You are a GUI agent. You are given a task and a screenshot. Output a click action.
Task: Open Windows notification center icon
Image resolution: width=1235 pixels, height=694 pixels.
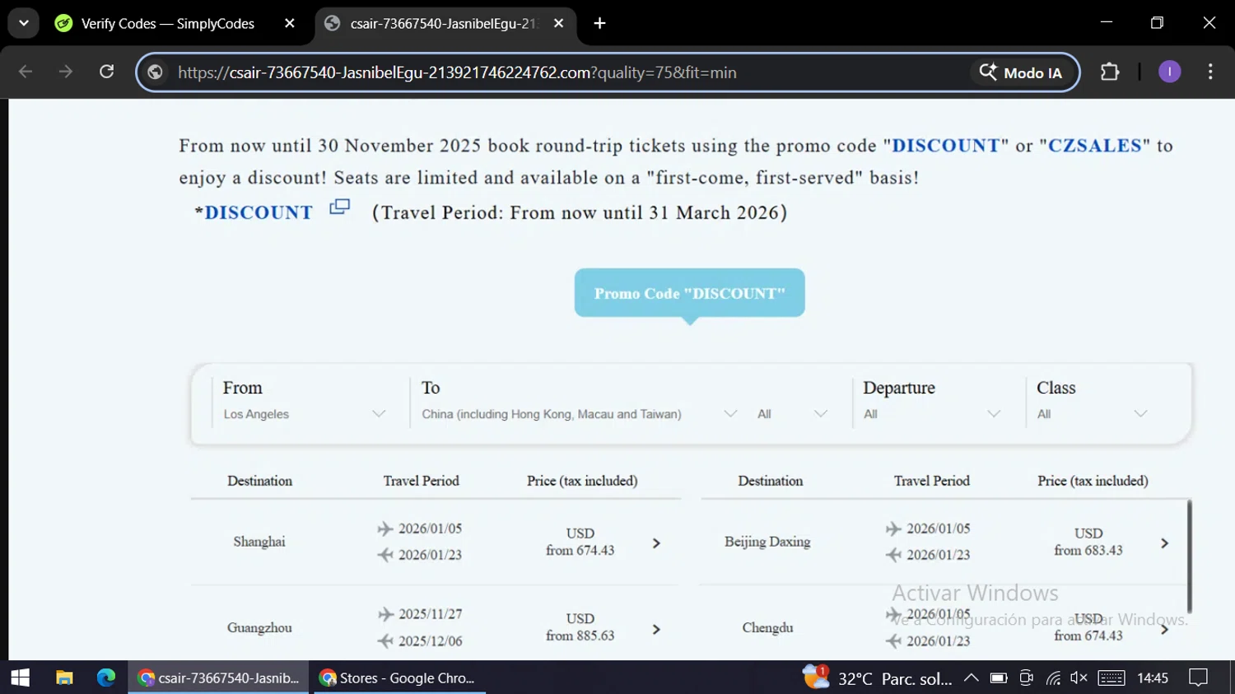click(x=1198, y=678)
